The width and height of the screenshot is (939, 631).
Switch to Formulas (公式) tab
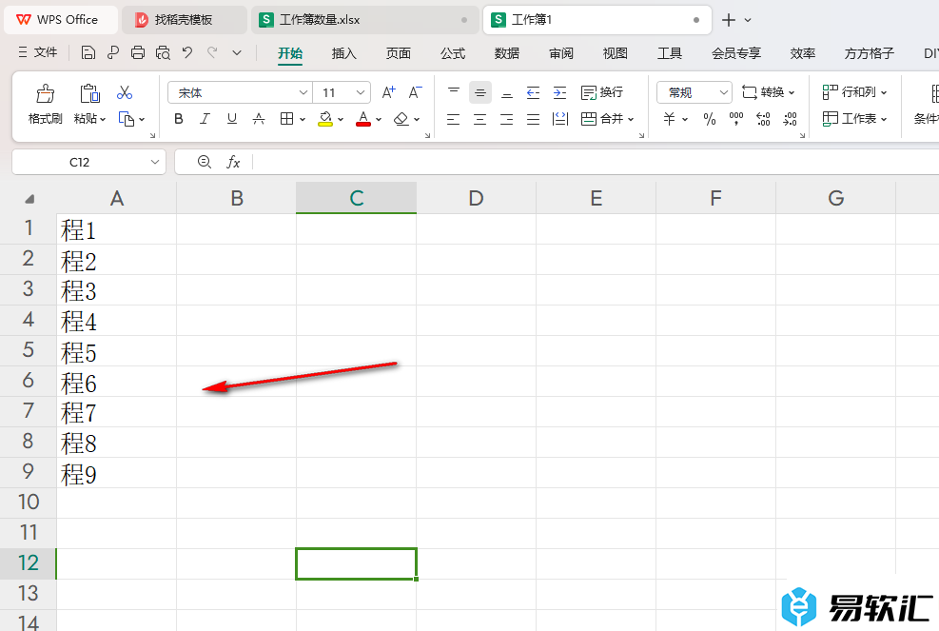tap(453, 53)
